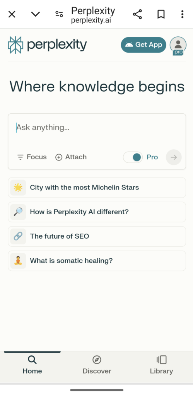Click the Attach plus-circle icon
The width and height of the screenshot is (193, 396).
click(59, 157)
